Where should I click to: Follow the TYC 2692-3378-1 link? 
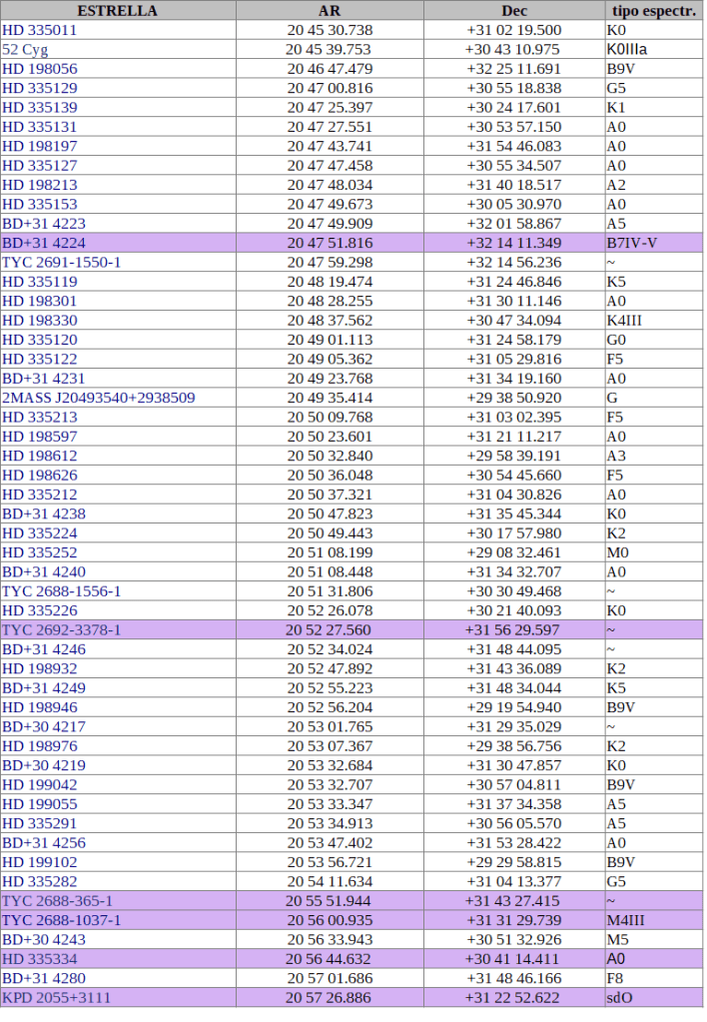point(62,629)
